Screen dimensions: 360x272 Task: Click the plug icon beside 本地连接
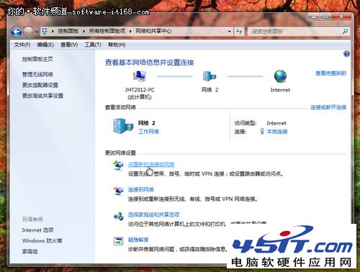click(262, 131)
